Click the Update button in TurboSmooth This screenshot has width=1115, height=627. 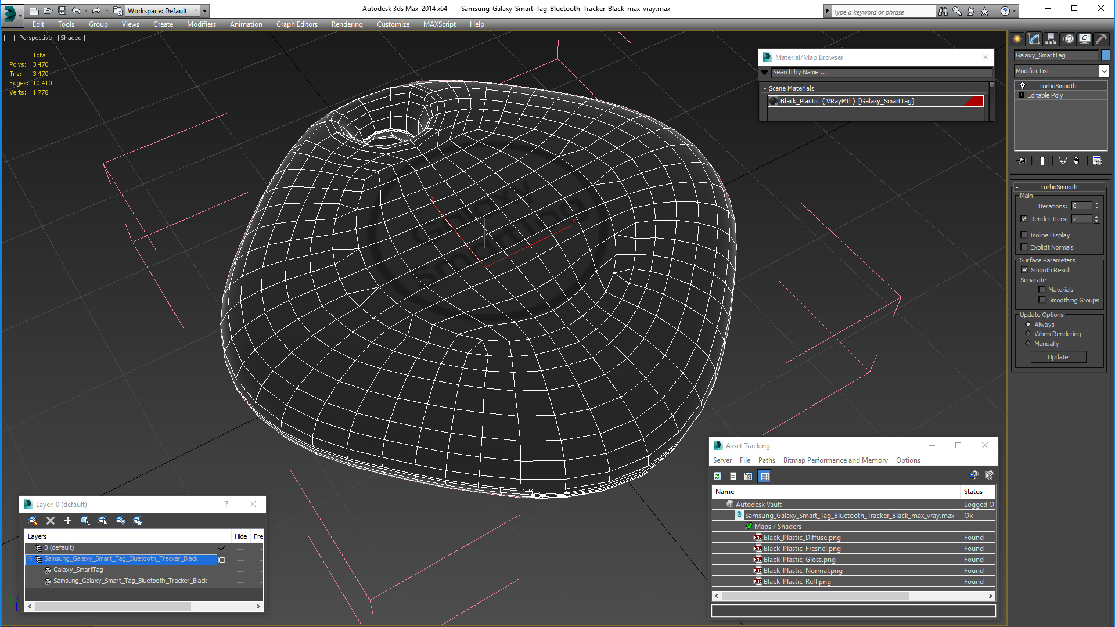(1058, 357)
